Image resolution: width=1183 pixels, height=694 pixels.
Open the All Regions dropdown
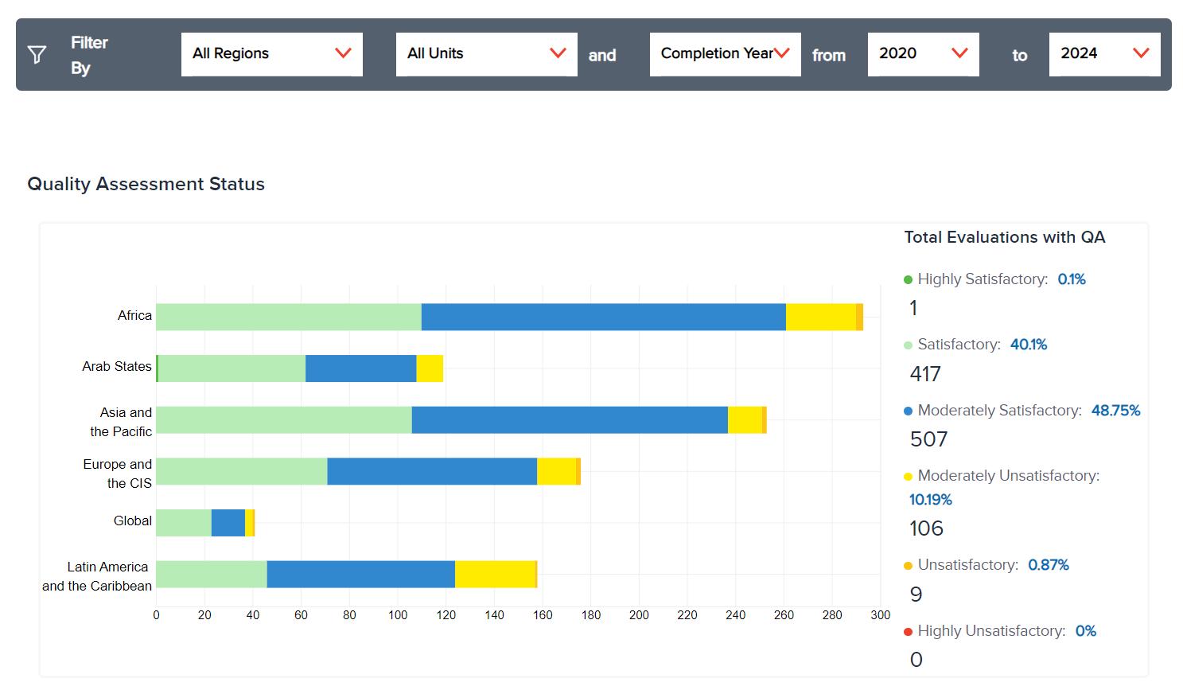tap(272, 54)
